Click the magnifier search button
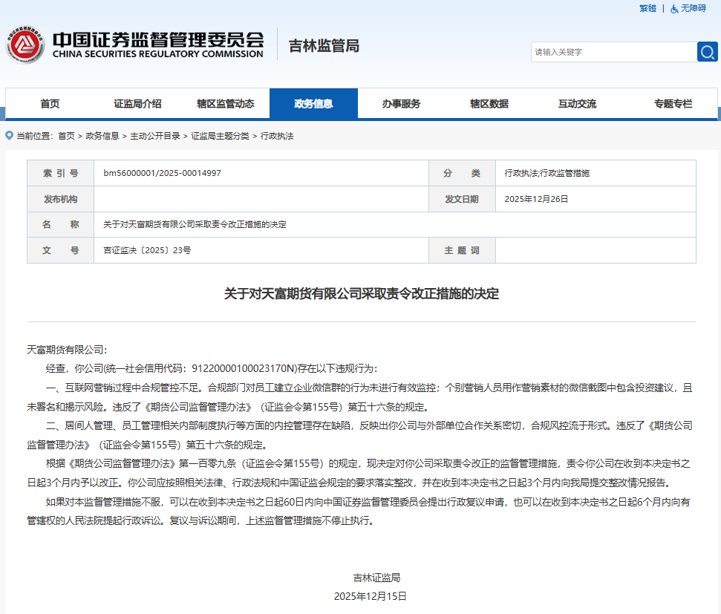Screen dimensions: 721x614 [707, 52]
